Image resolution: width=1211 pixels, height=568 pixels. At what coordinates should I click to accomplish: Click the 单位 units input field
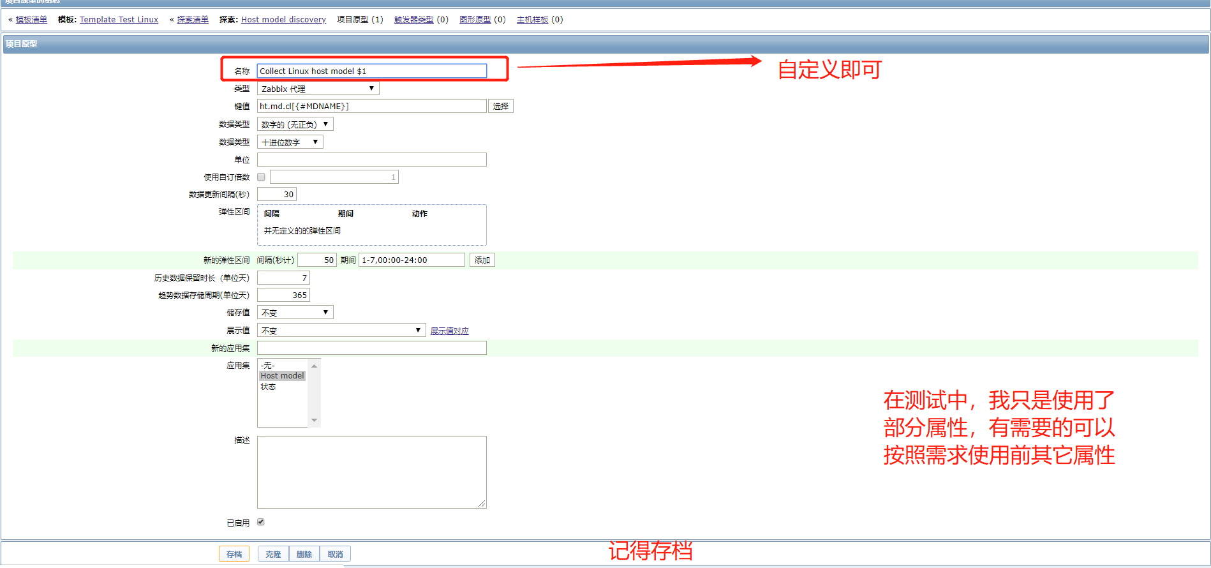tap(372, 160)
